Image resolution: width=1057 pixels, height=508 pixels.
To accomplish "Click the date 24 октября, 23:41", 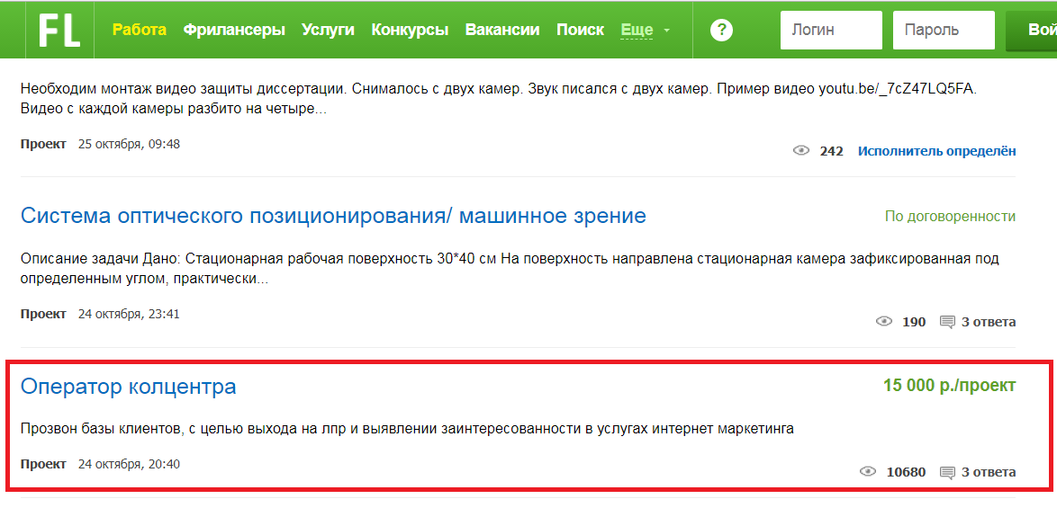I will (129, 314).
